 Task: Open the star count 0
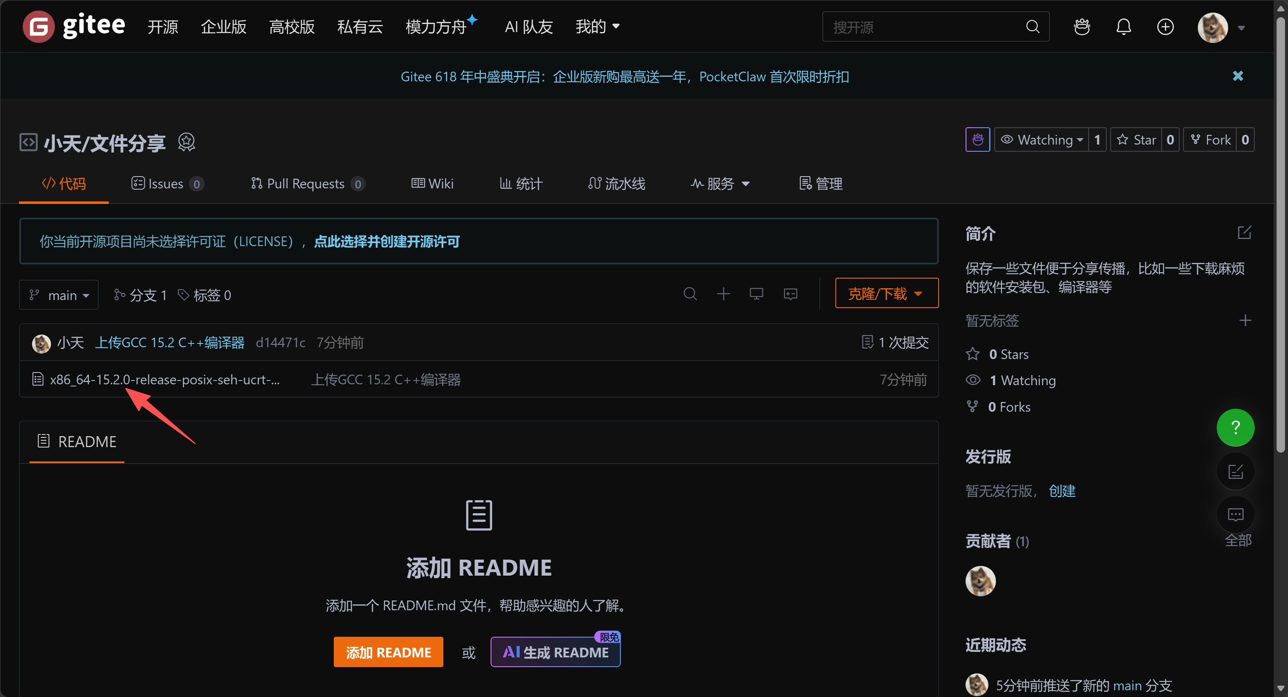tap(1170, 139)
